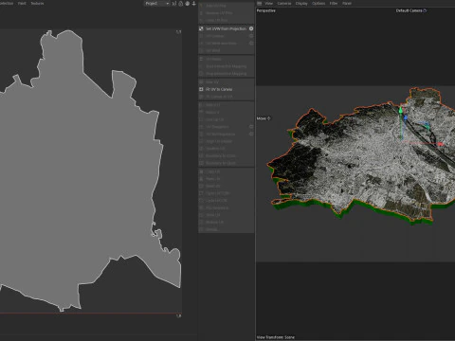
Task: Open the Paint menu in UV editor
Action: pos(22,4)
